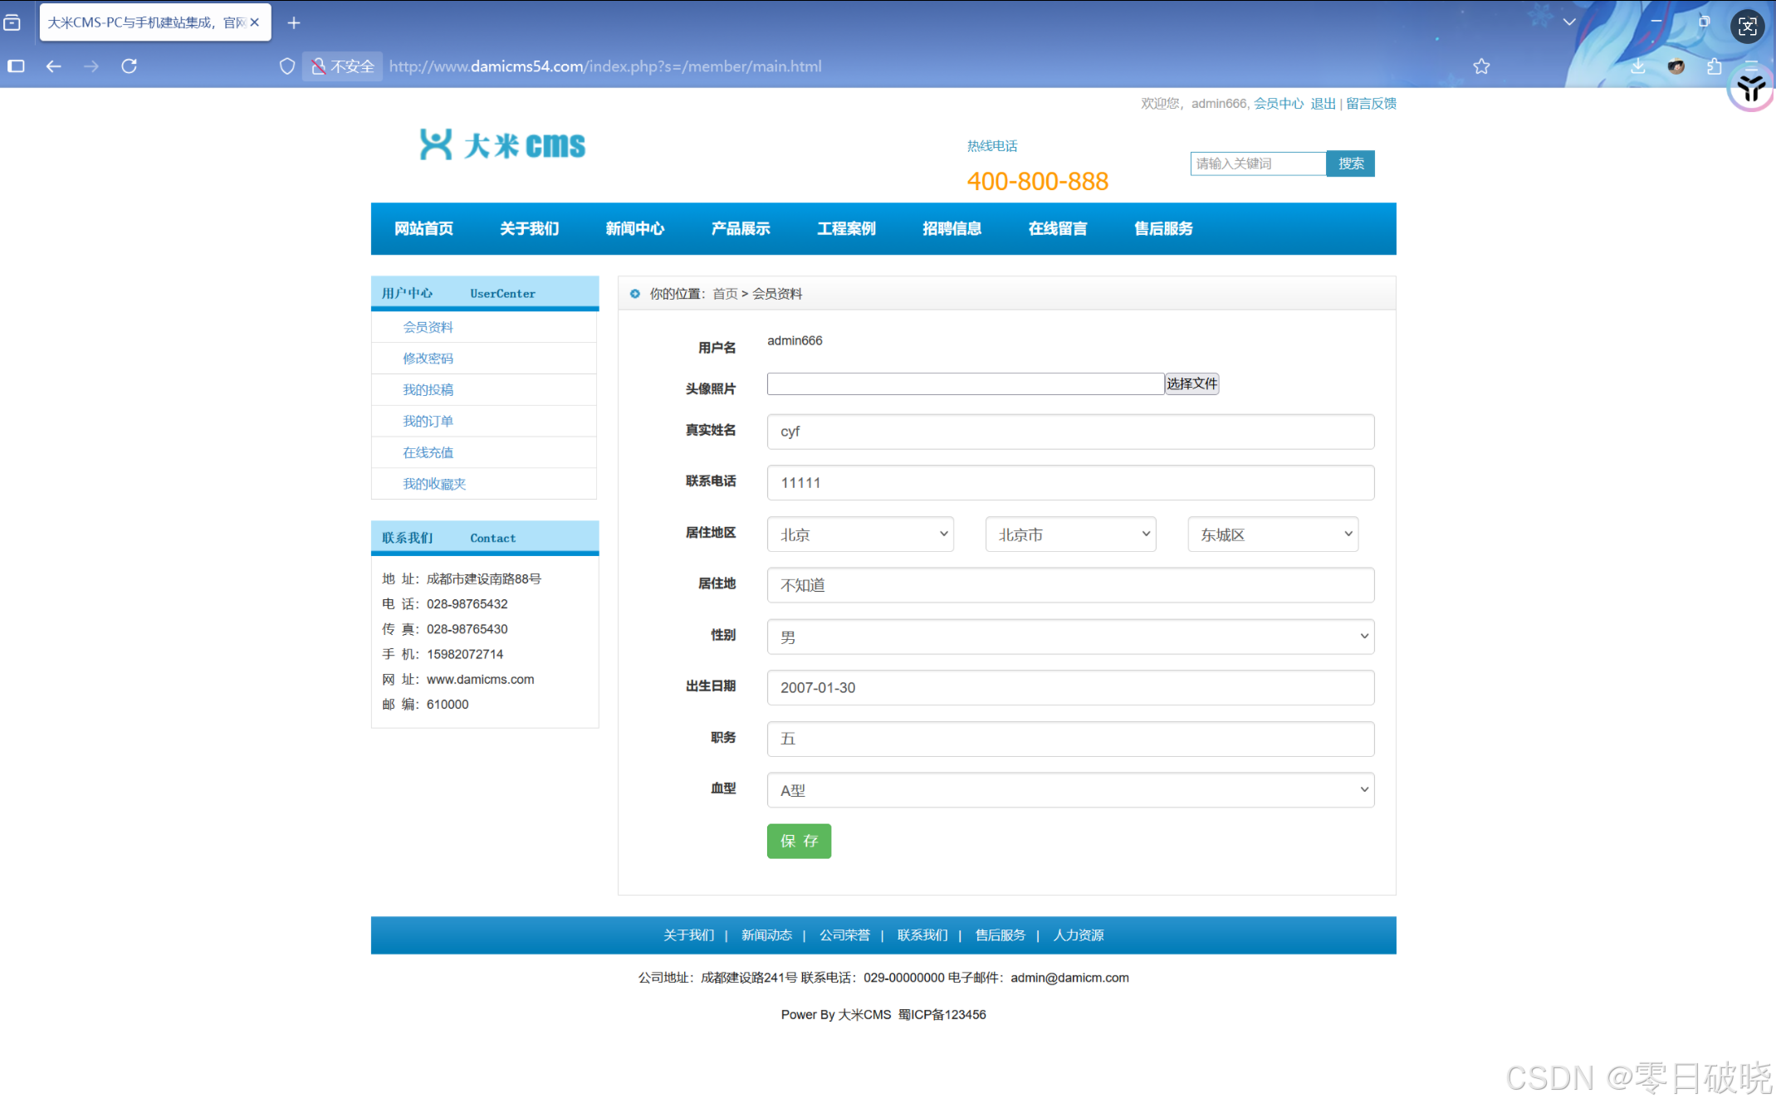Click the browser reload icon
This screenshot has height=1108, width=1776.
coord(129,66)
